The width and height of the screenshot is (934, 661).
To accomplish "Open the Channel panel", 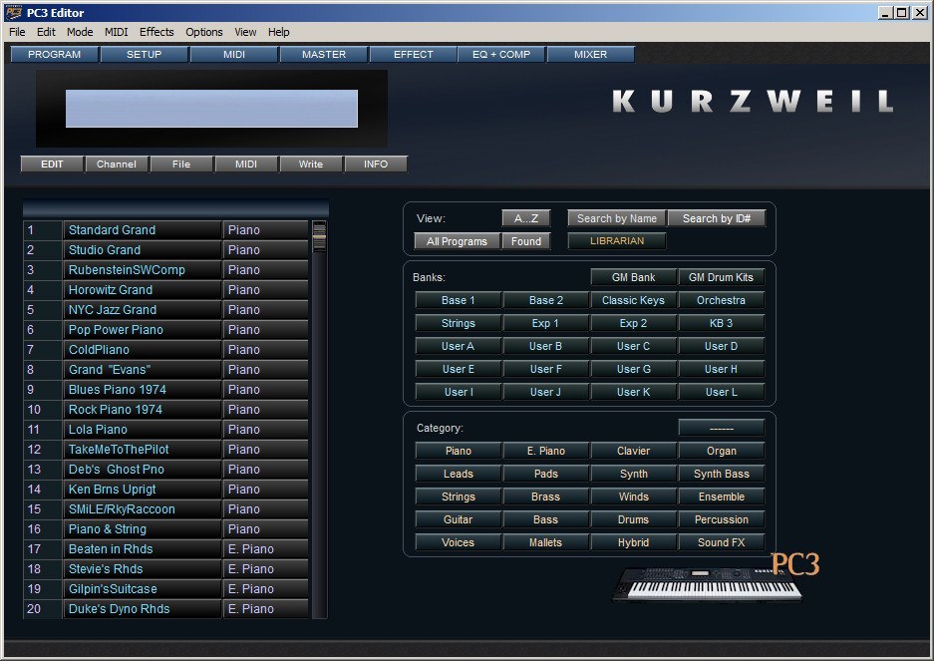I will 117,164.
